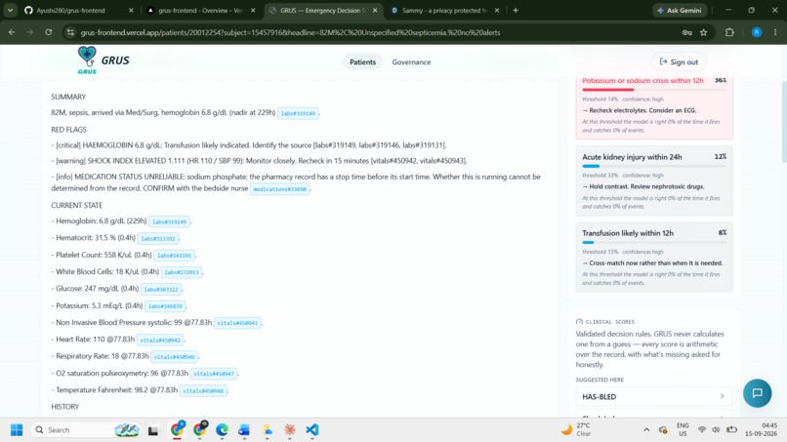Open the volume speaker tray icon
Image resolution: width=787 pixels, height=442 pixels.
click(x=716, y=430)
